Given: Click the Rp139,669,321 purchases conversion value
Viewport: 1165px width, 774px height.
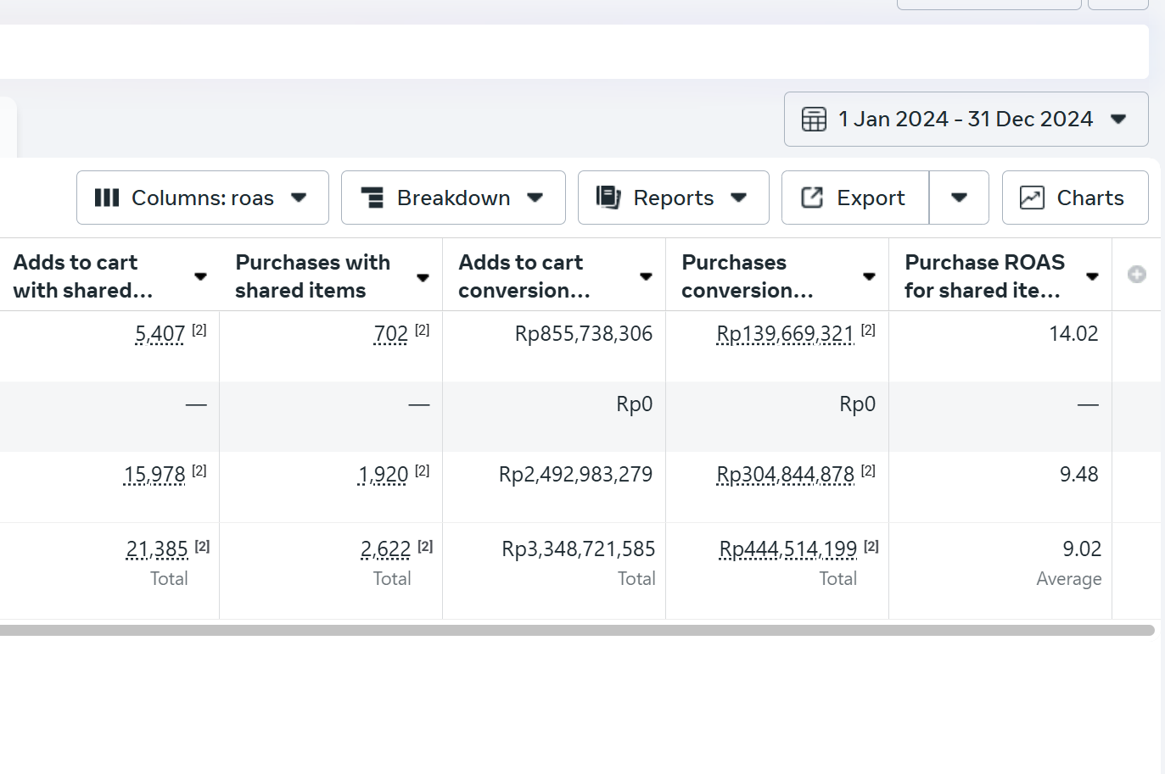Looking at the screenshot, I should [x=785, y=334].
